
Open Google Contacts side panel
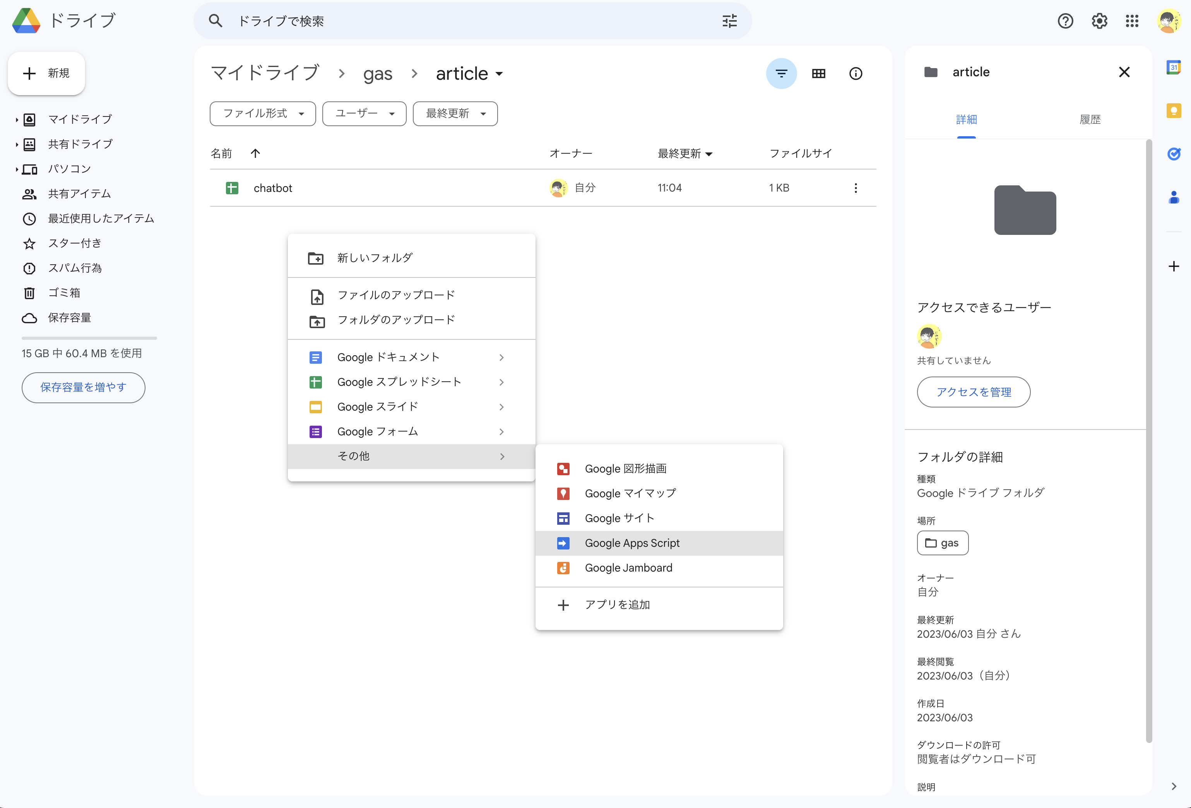[1174, 197]
